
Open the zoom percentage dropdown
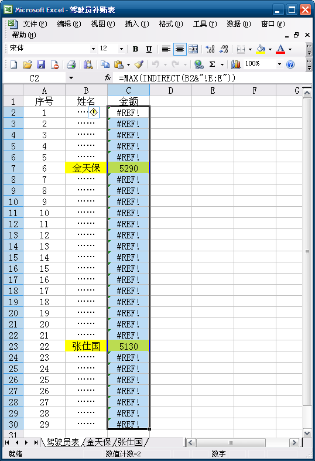tap(279, 64)
